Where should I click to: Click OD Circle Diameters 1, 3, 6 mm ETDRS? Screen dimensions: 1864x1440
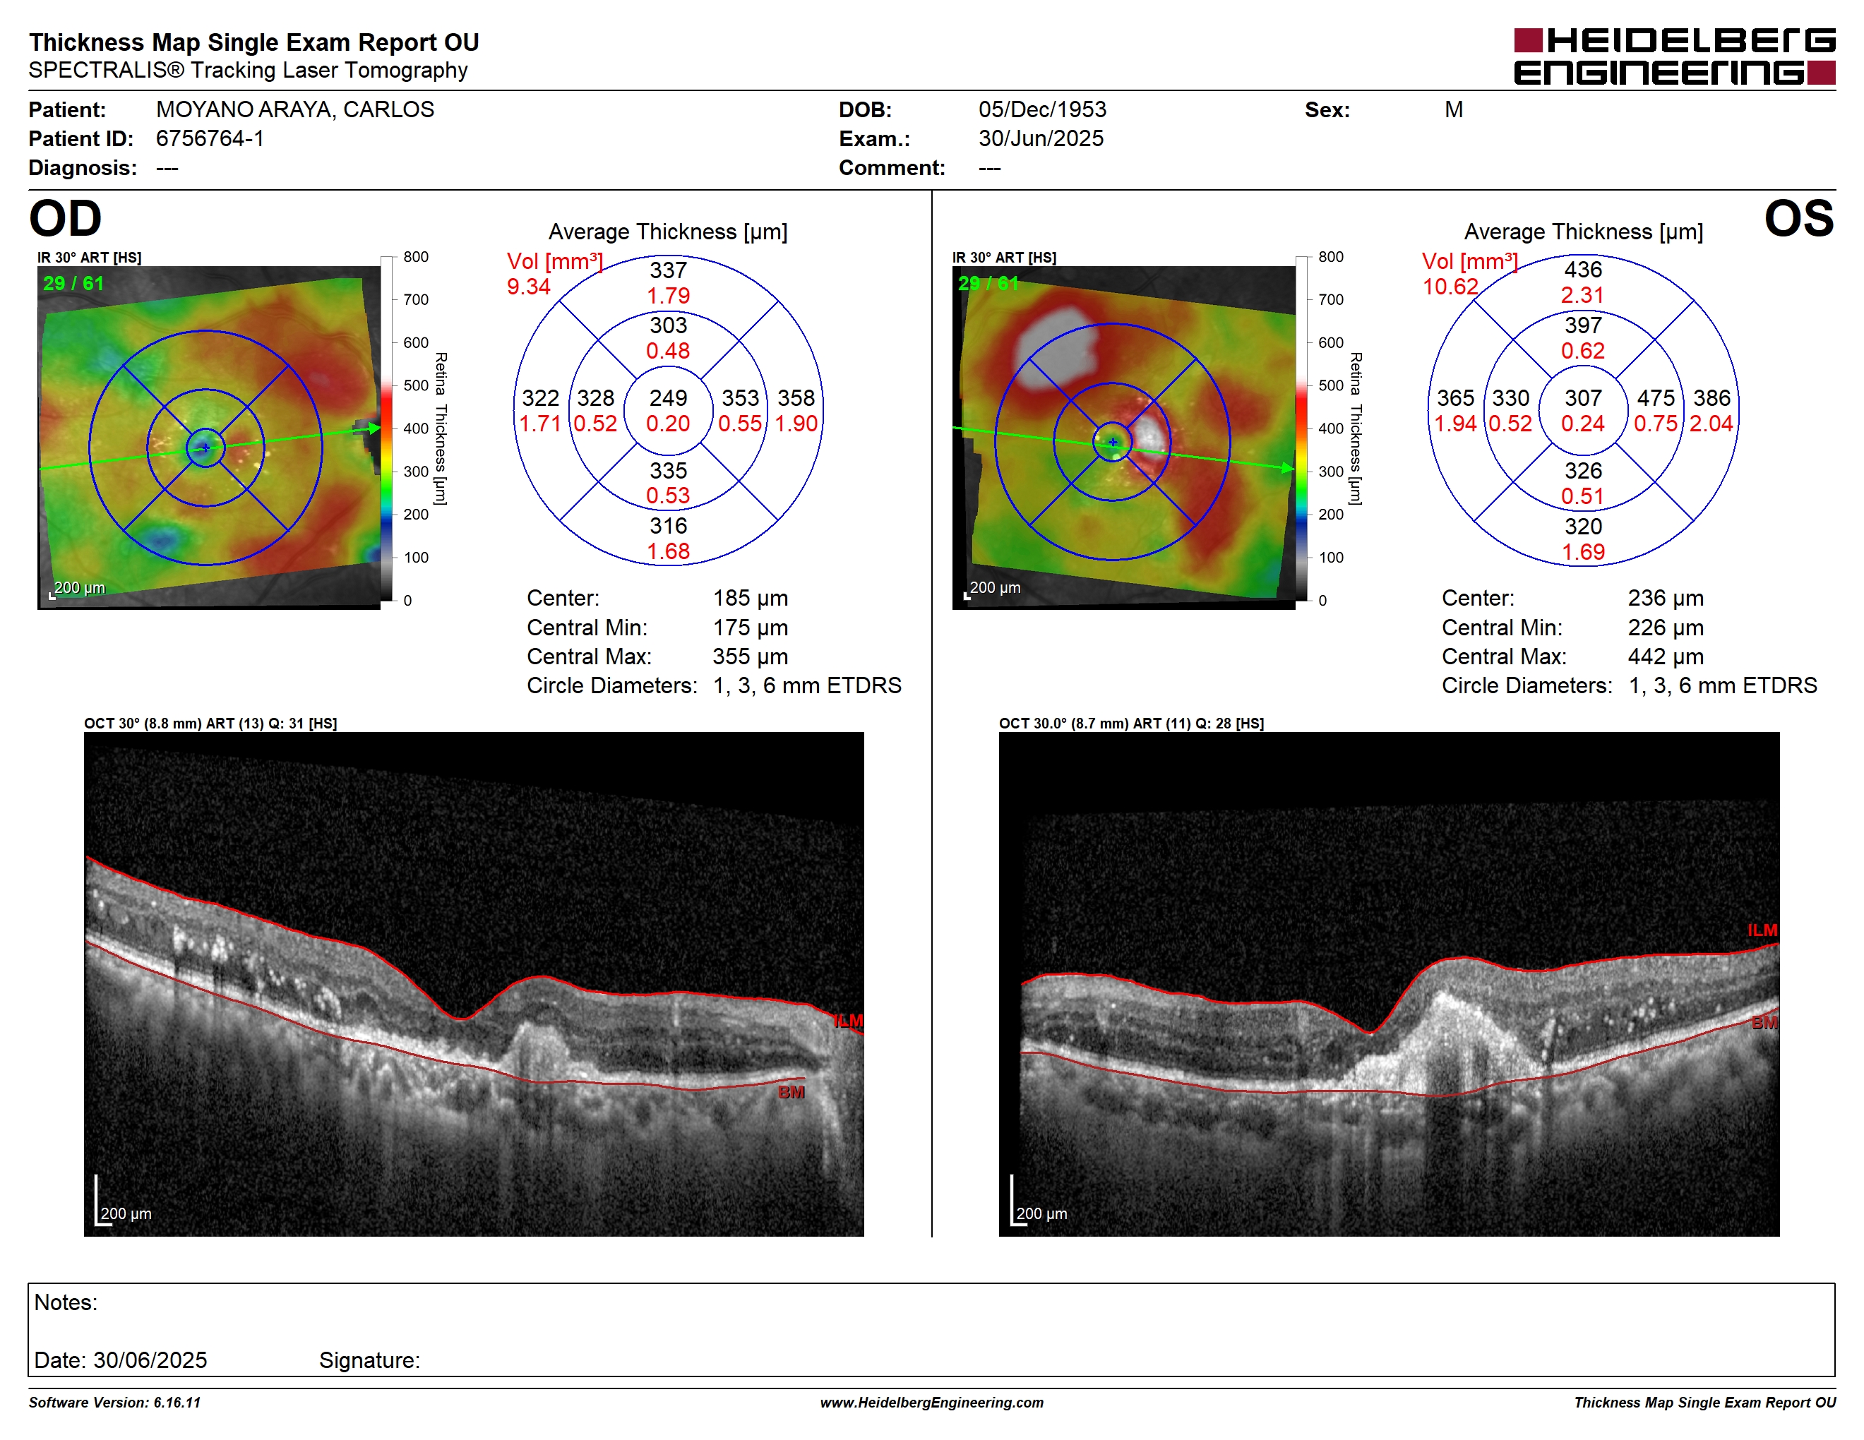[714, 686]
